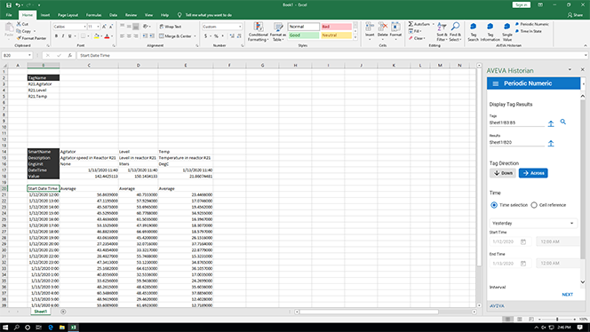
Task: Open the Periodic Numeric hamburger menu
Action: [x=496, y=83]
